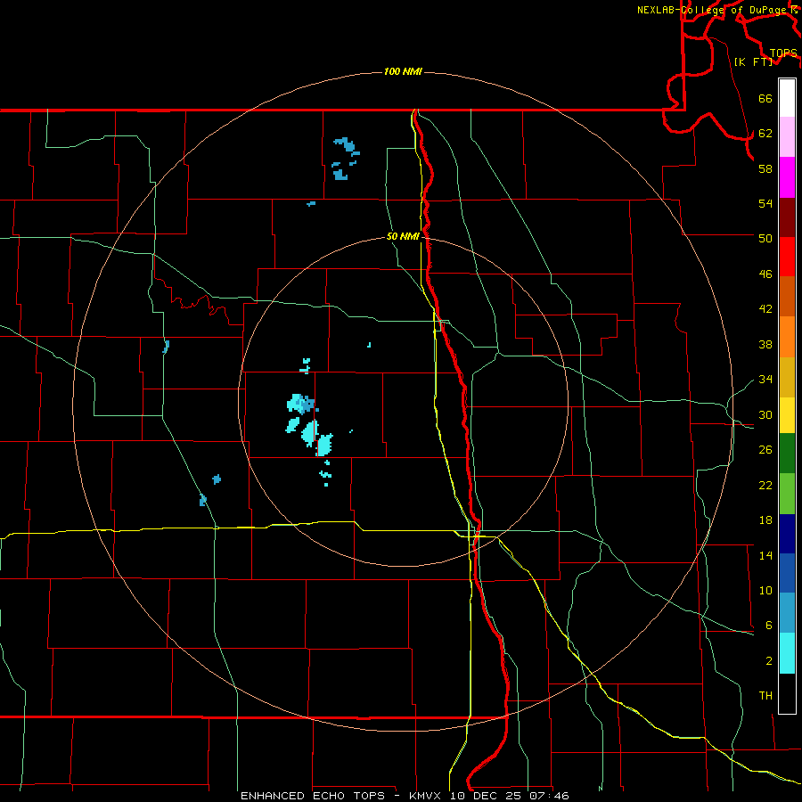The height and width of the screenshot is (802, 802).
Task: Click the legend value '2'
Action: [x=769, y=661]
